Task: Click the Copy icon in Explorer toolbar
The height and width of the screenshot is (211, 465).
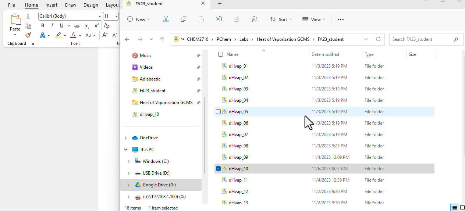Action: 183,19
